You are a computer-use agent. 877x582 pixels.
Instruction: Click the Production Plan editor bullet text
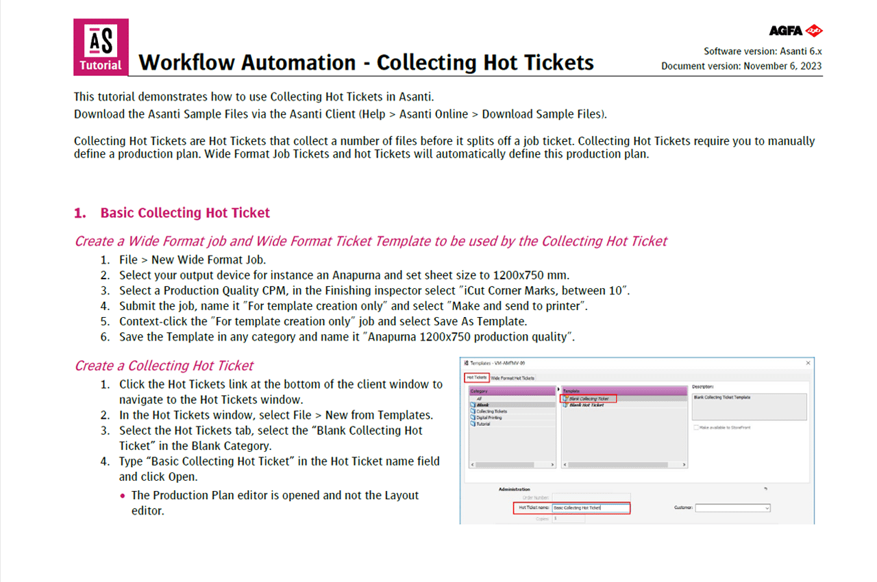275,503
